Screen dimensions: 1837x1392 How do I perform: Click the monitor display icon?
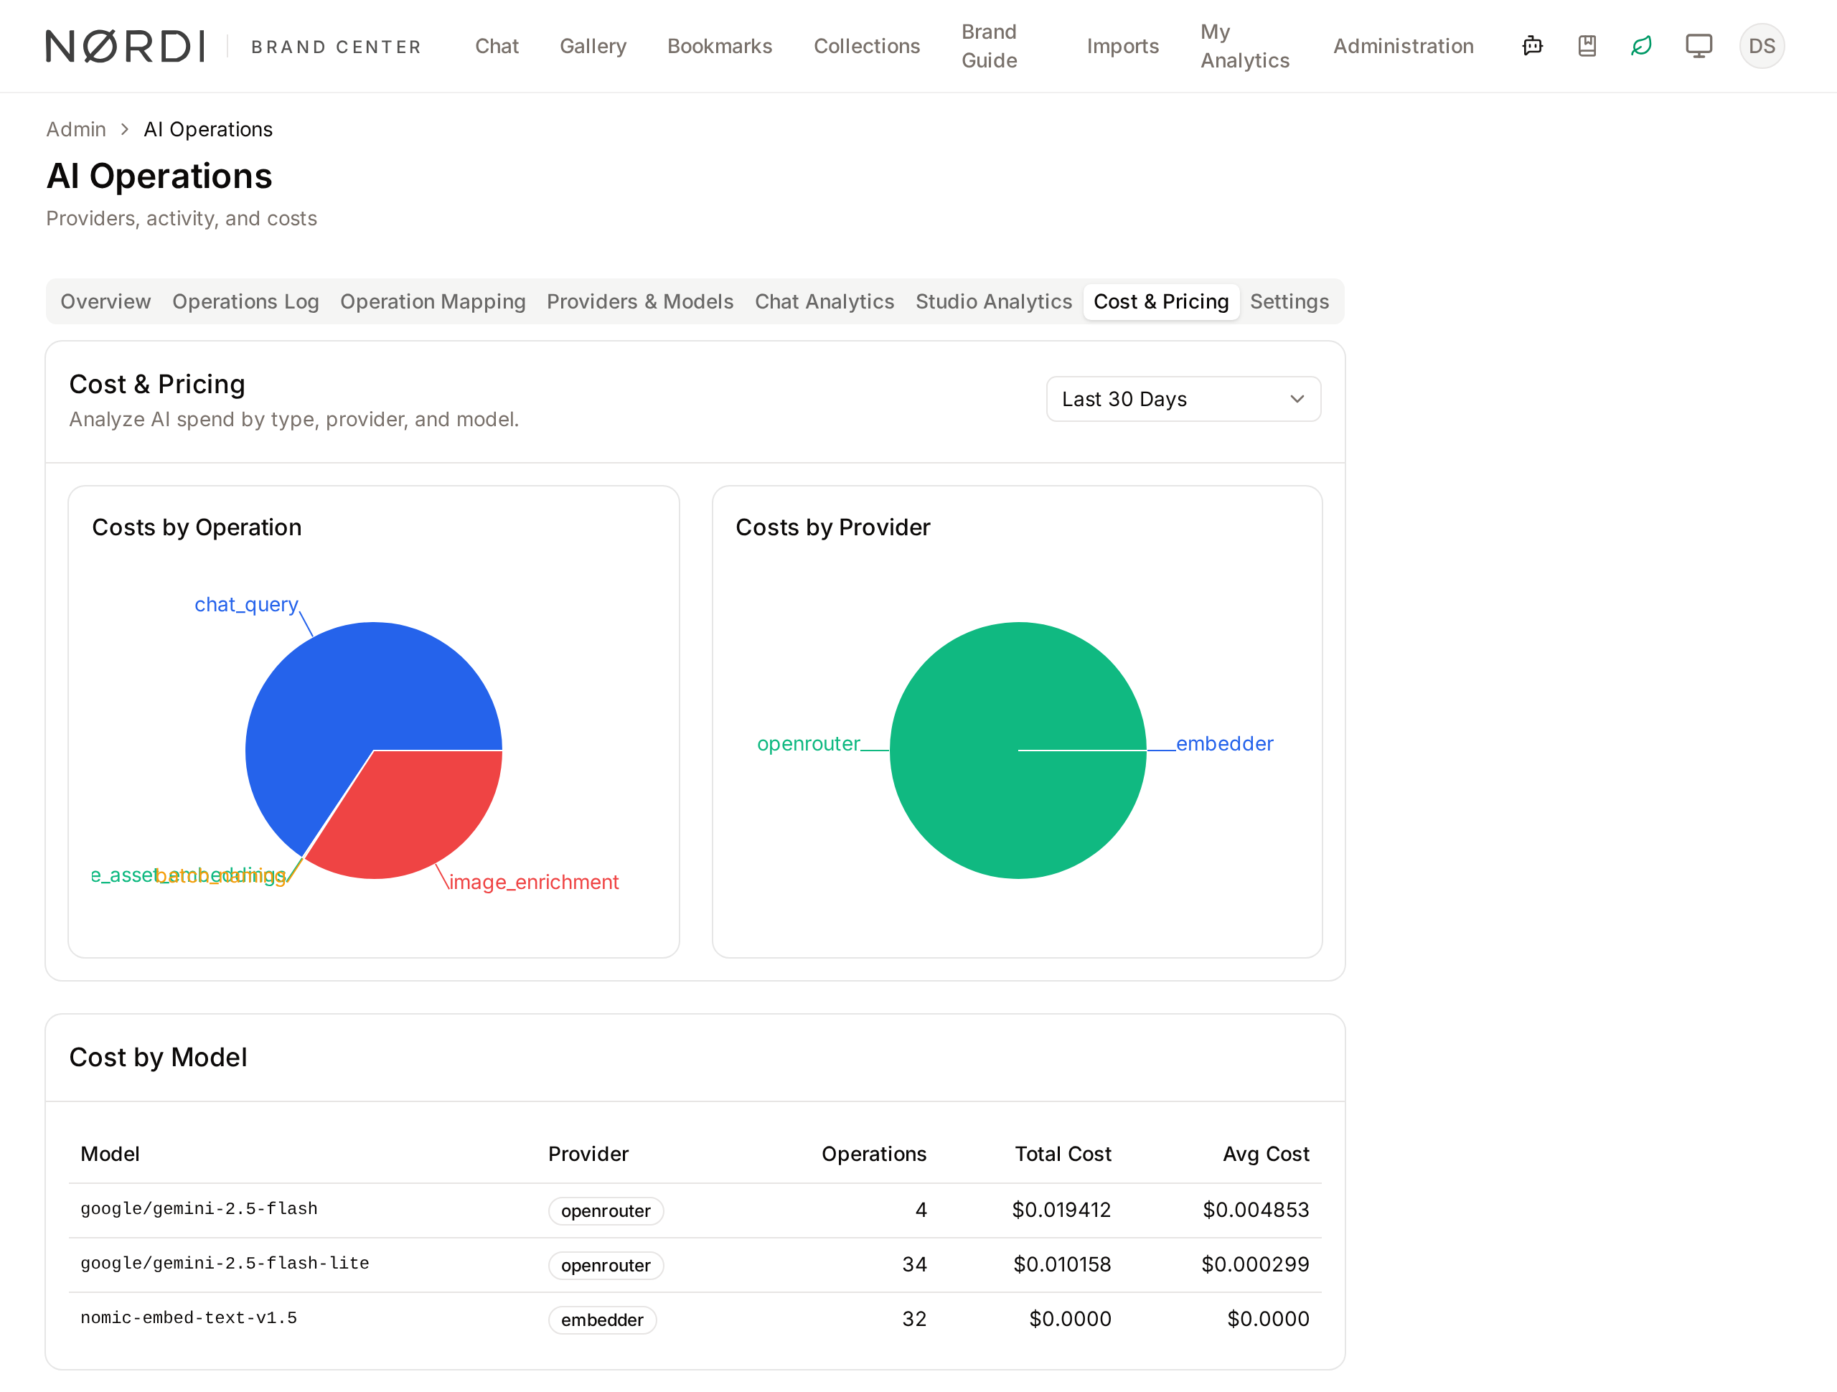[1699, 46]
